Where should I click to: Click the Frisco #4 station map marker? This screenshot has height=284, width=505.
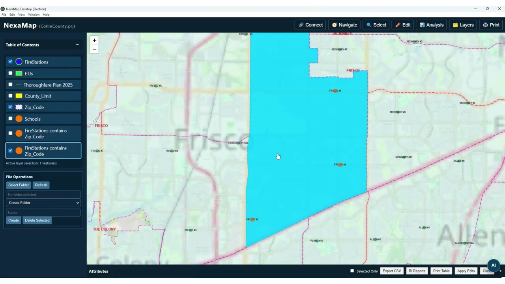(x=172, y=151)
